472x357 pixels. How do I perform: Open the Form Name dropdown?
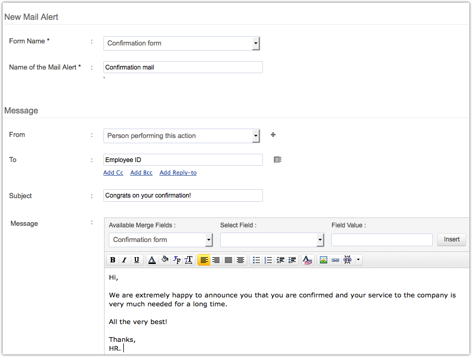255,43
